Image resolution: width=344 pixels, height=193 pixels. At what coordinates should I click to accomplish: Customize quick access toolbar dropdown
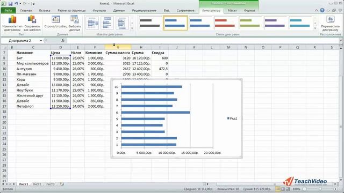[x=33, y=4]
